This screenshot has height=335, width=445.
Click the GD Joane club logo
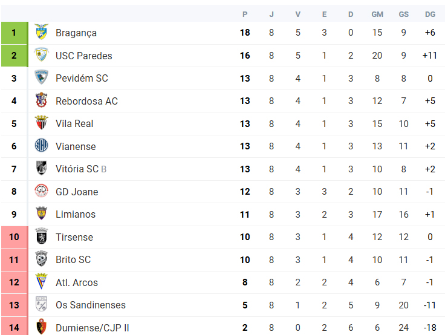(x=42, y=190)
